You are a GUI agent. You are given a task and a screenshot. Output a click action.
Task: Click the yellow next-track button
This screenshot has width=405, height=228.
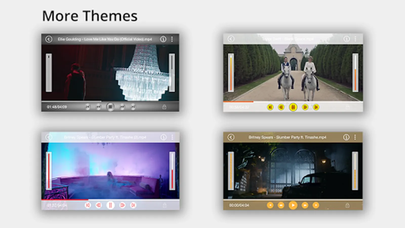pos(316,107)
